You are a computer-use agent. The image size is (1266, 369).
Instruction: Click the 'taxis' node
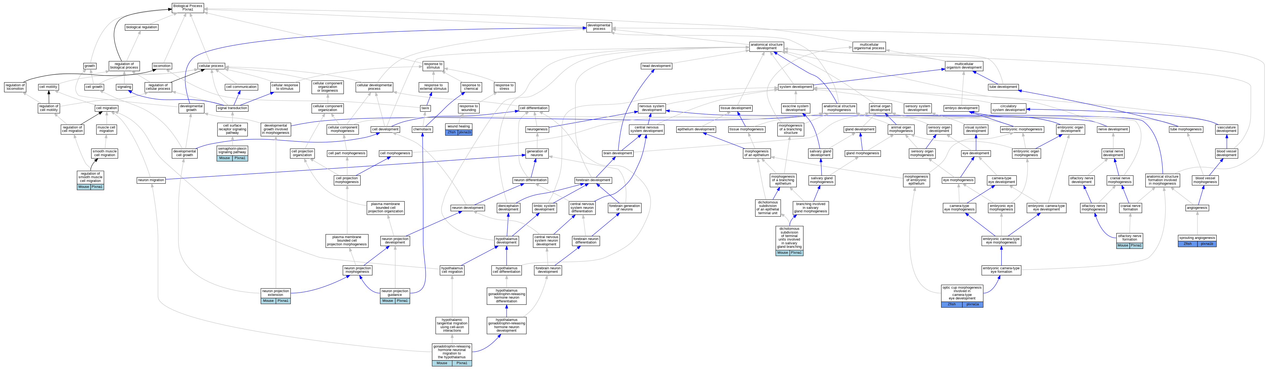[x=425, y=108]
